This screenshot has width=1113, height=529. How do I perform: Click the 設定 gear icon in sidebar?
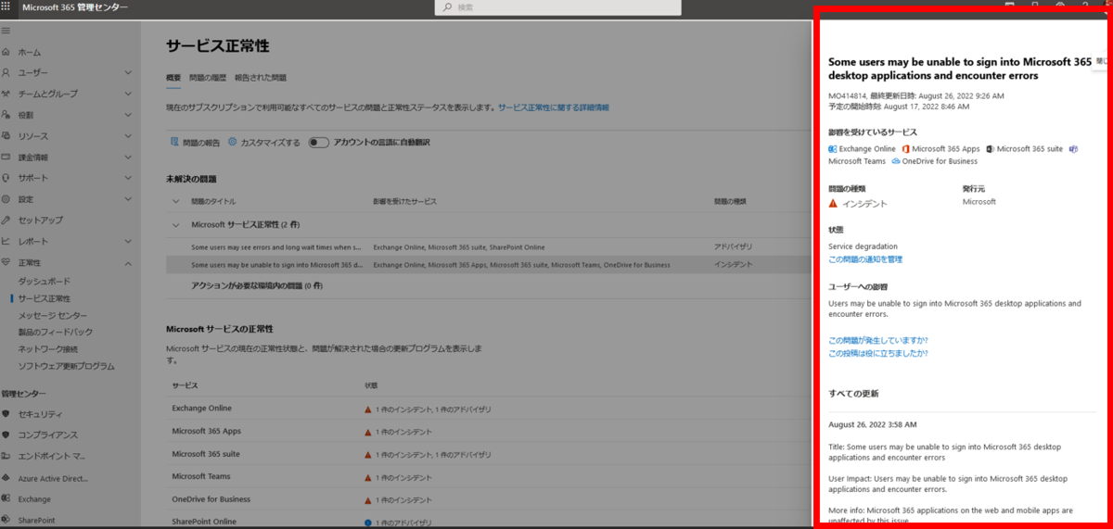(x=6, y=199)
